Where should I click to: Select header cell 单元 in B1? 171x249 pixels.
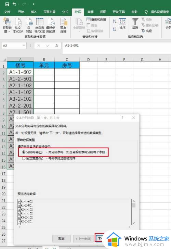(x=44, y=65)
